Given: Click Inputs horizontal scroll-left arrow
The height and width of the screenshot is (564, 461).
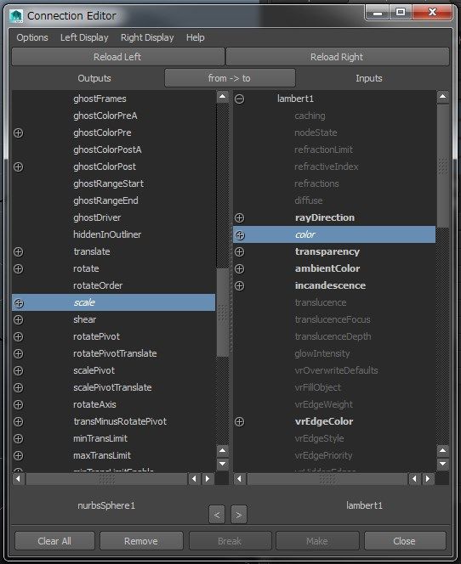Looking at the screenshot, I should click(240, 479).
